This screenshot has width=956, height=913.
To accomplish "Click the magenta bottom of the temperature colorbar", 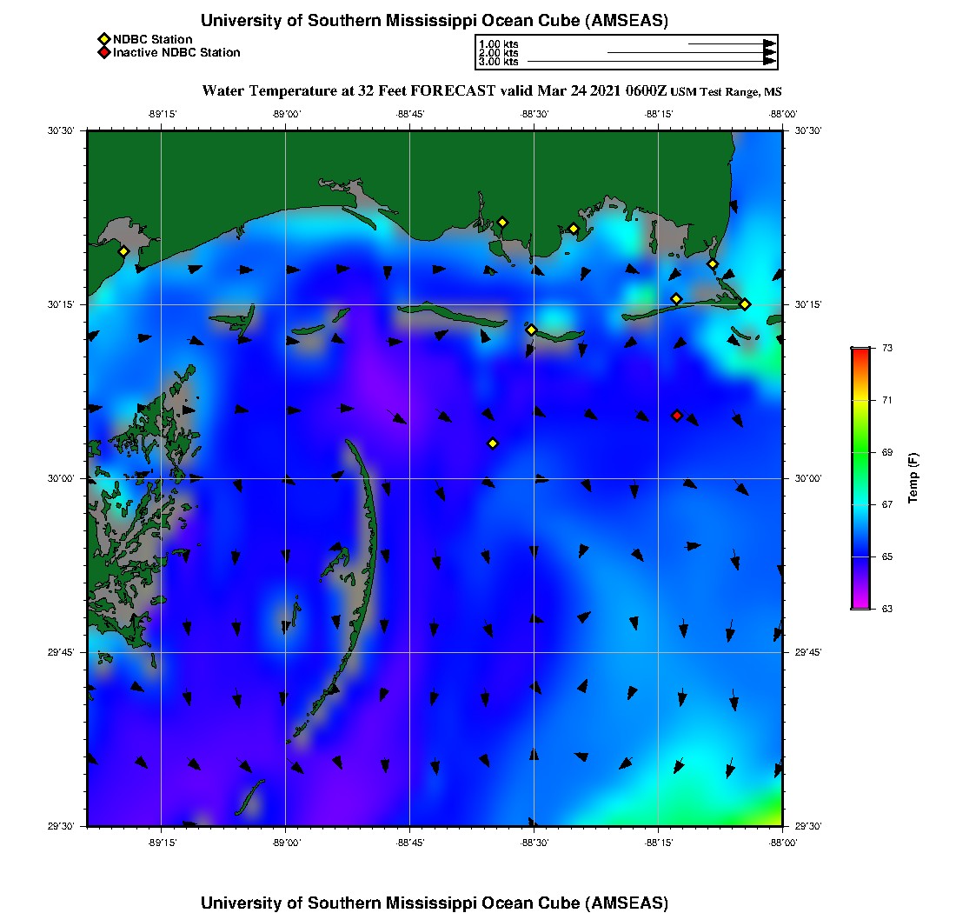I will click(860, 602).
